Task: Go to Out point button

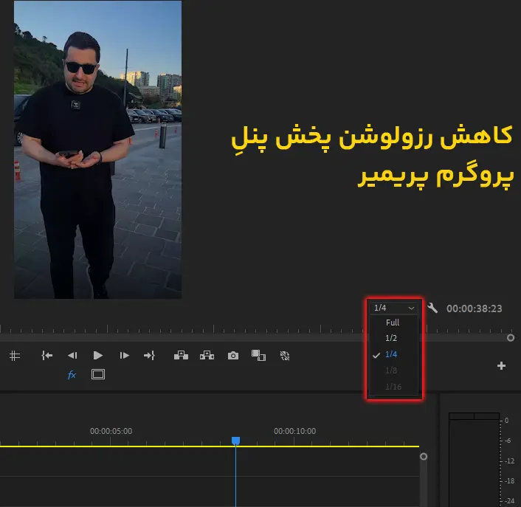Action: coord(149,356)
